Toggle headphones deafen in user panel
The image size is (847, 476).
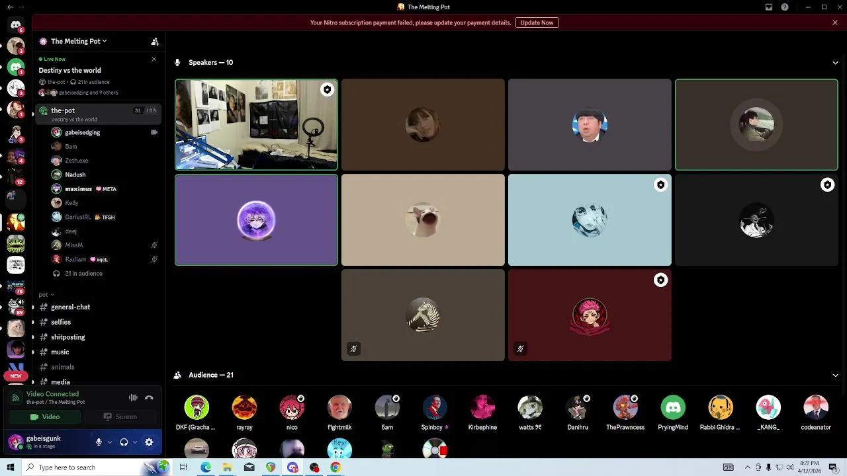124,442
